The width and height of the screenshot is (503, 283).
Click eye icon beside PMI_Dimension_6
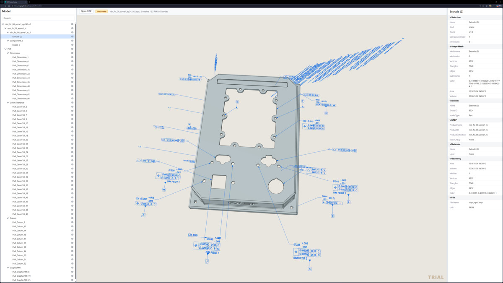[x=72, y=65]
